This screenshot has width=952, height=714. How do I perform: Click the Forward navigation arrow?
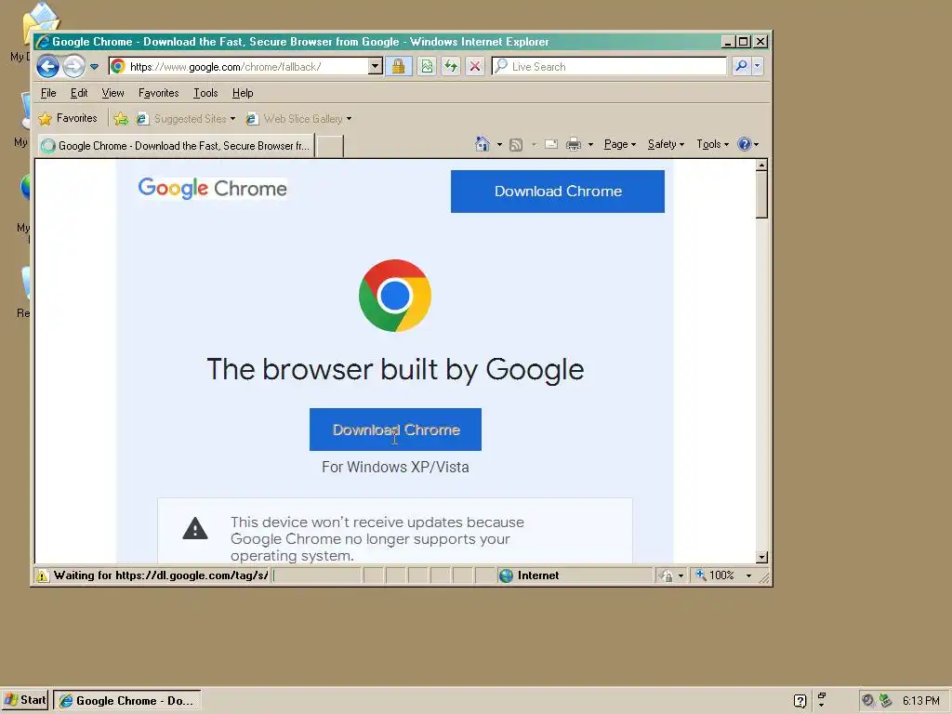[74, 66]
